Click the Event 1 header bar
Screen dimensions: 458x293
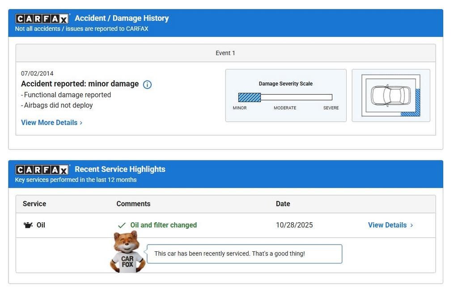pos(225,53)
